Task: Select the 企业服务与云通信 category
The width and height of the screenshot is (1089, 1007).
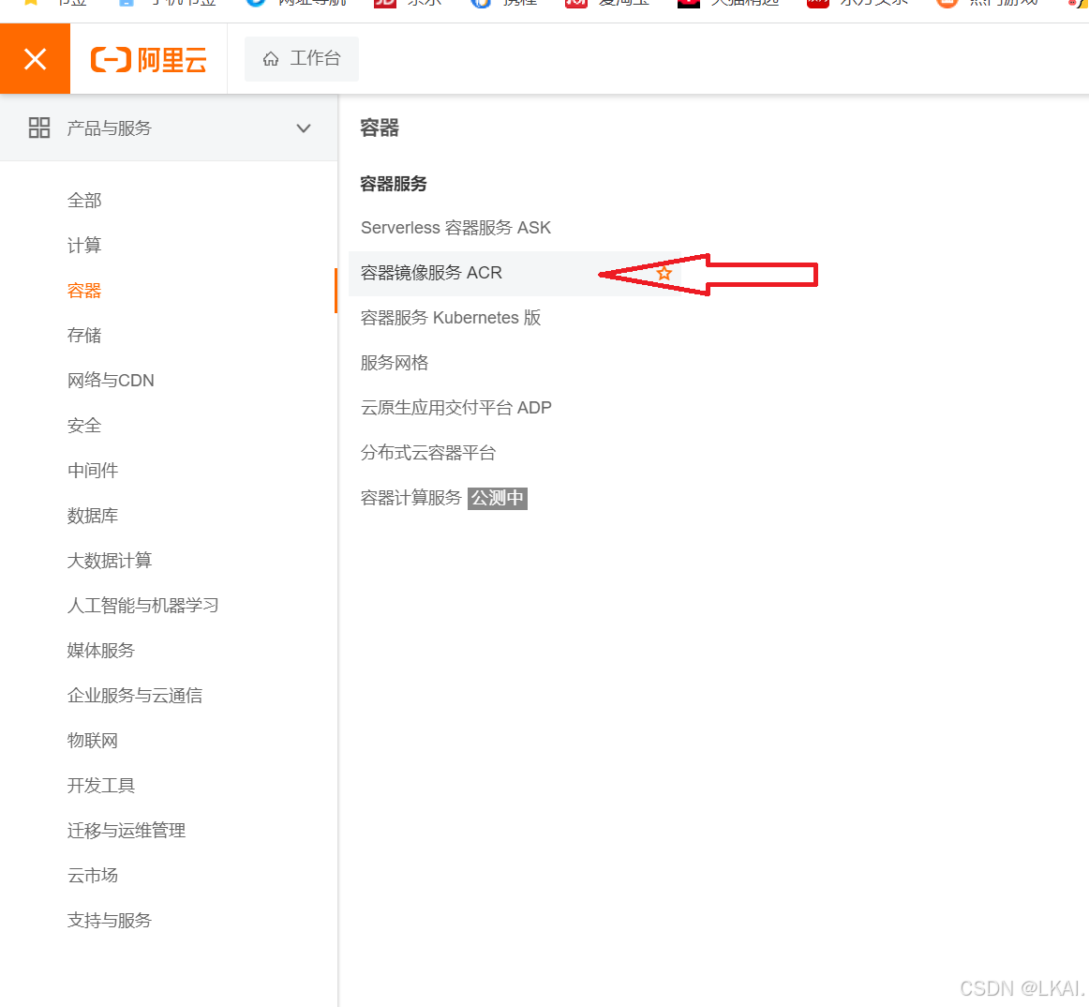Action: point(134,696)
